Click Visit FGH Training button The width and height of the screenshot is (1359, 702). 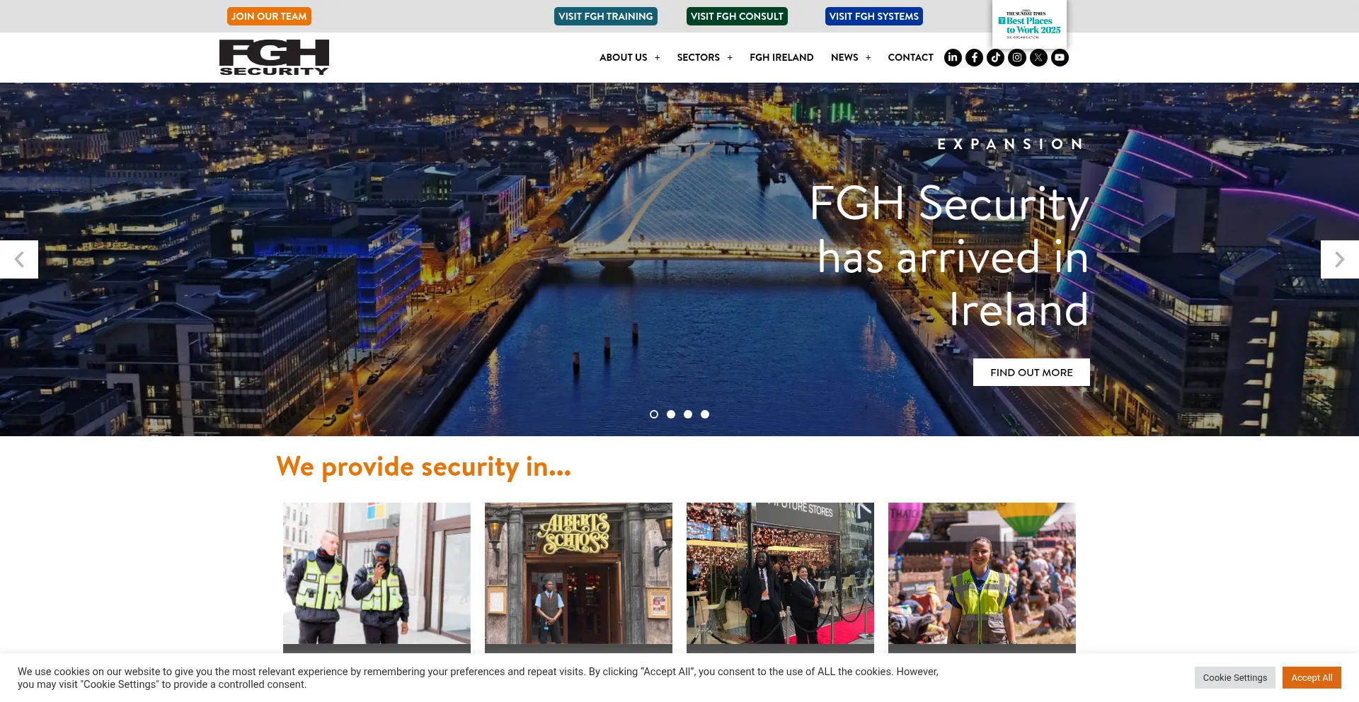coord(605,16)
